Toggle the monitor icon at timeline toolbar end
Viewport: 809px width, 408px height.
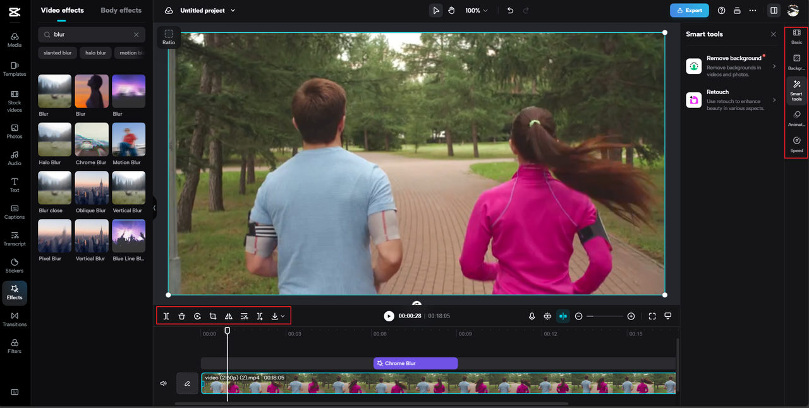click(x=668, y=316)
